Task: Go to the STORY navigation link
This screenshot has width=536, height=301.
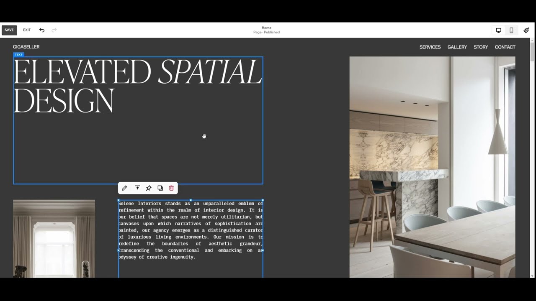Action: [481, 47]
